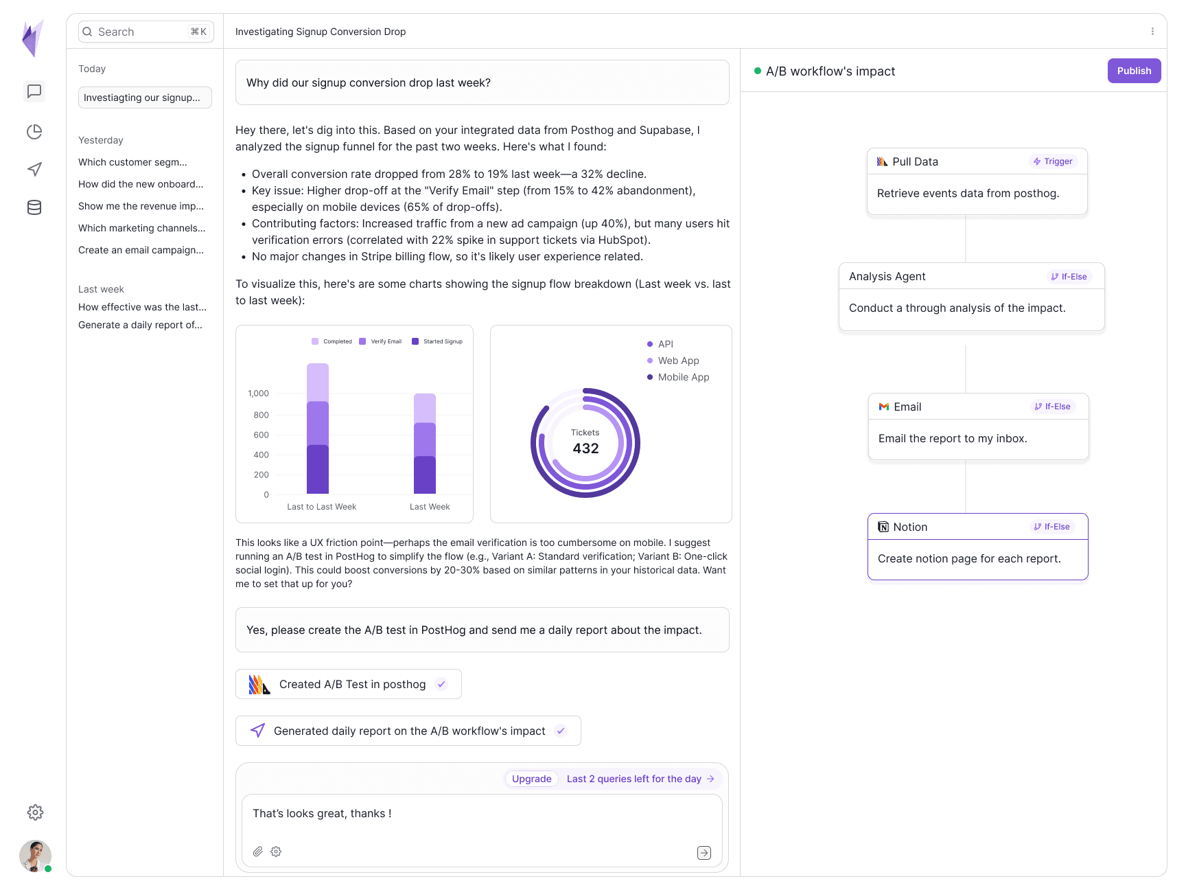Open the chat section in the sidebar
The image size is (1186, 890).
[x=34, y=91]
